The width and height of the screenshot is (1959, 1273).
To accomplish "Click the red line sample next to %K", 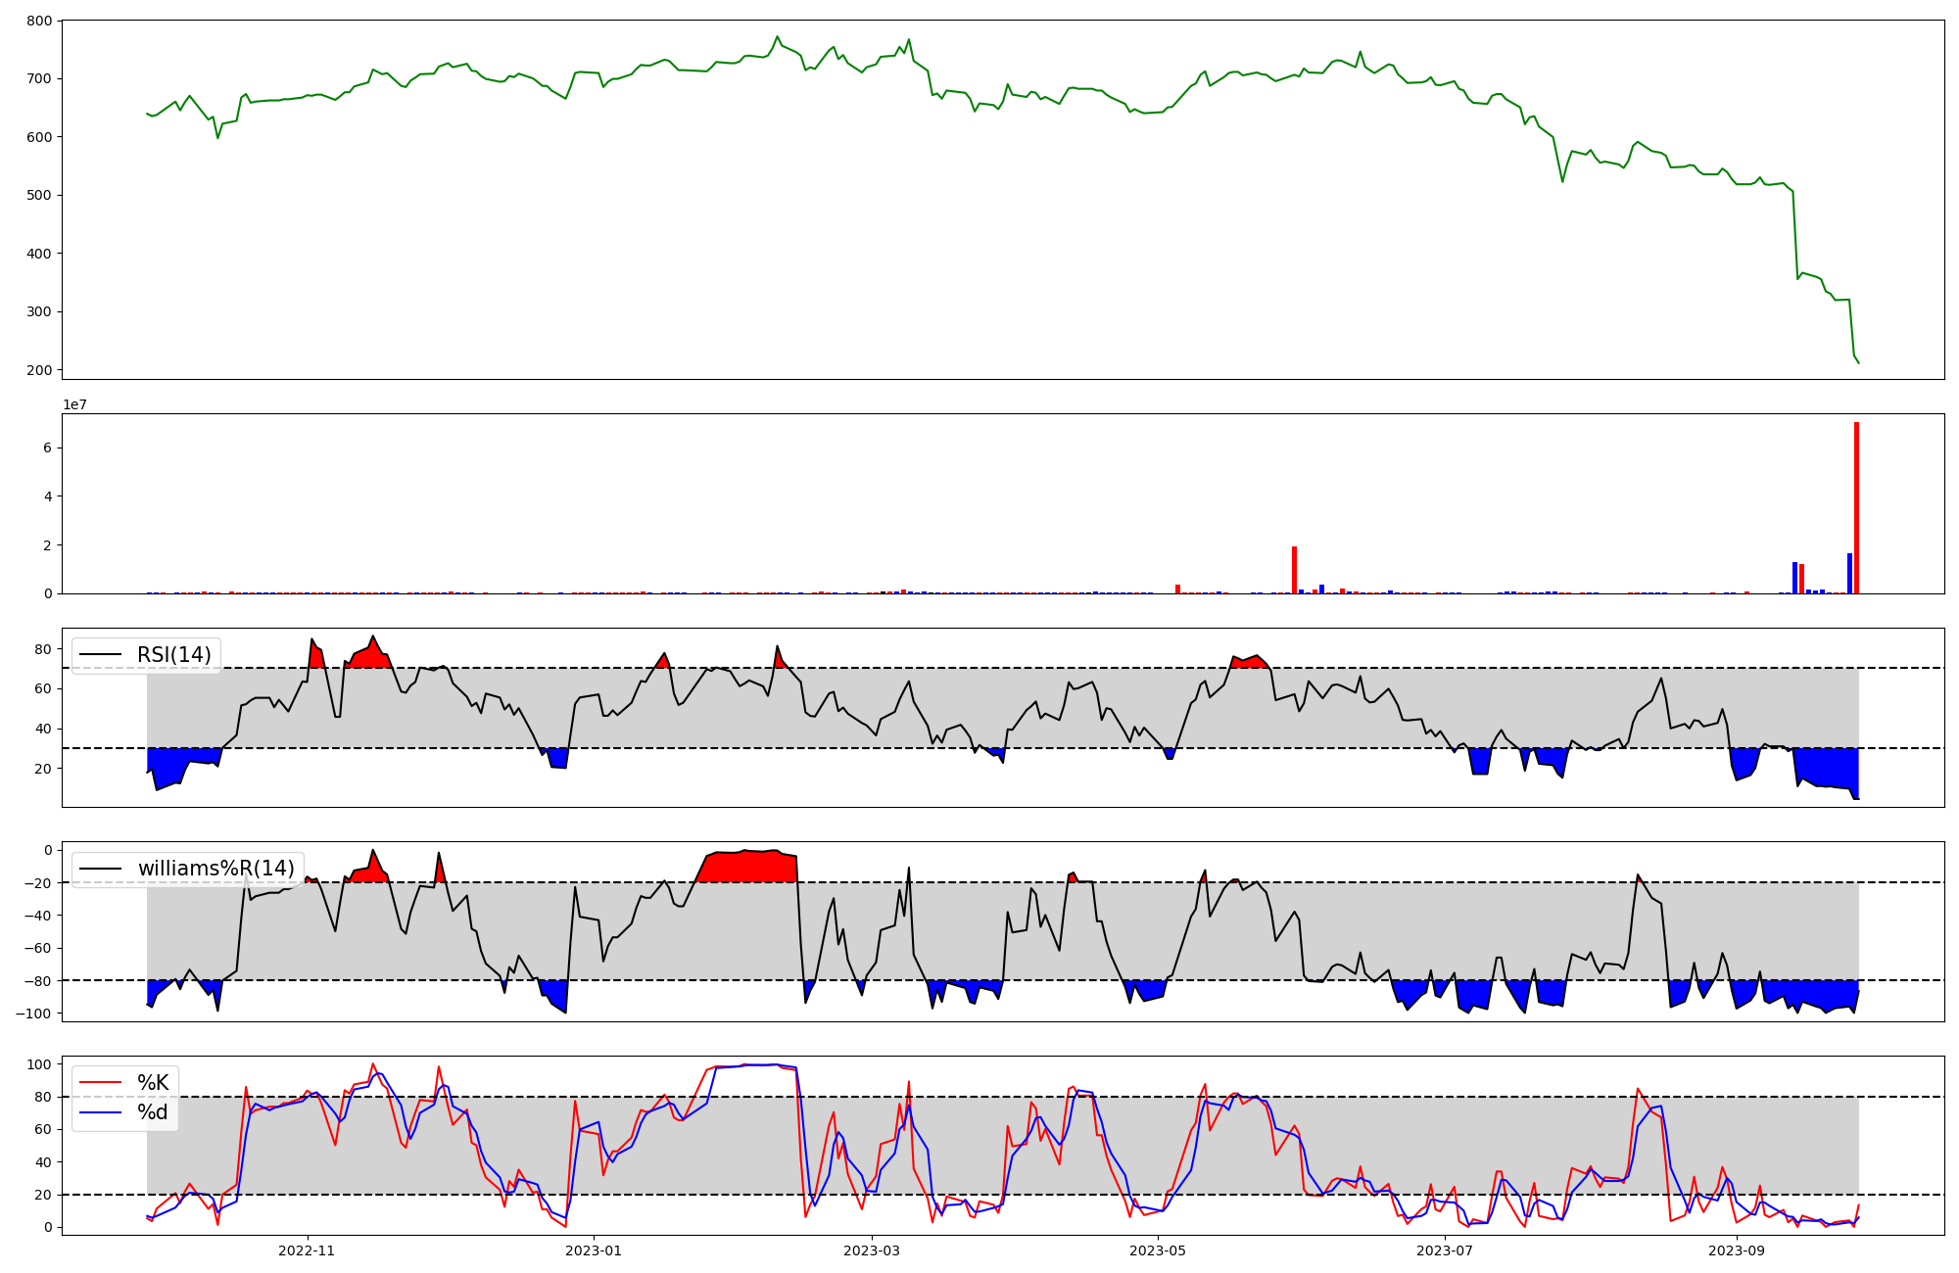I will pyautogui.click(x=101, y=1083).
